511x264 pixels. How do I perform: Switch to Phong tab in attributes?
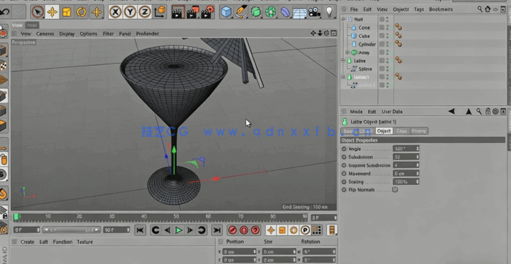[x=419, y=131]
